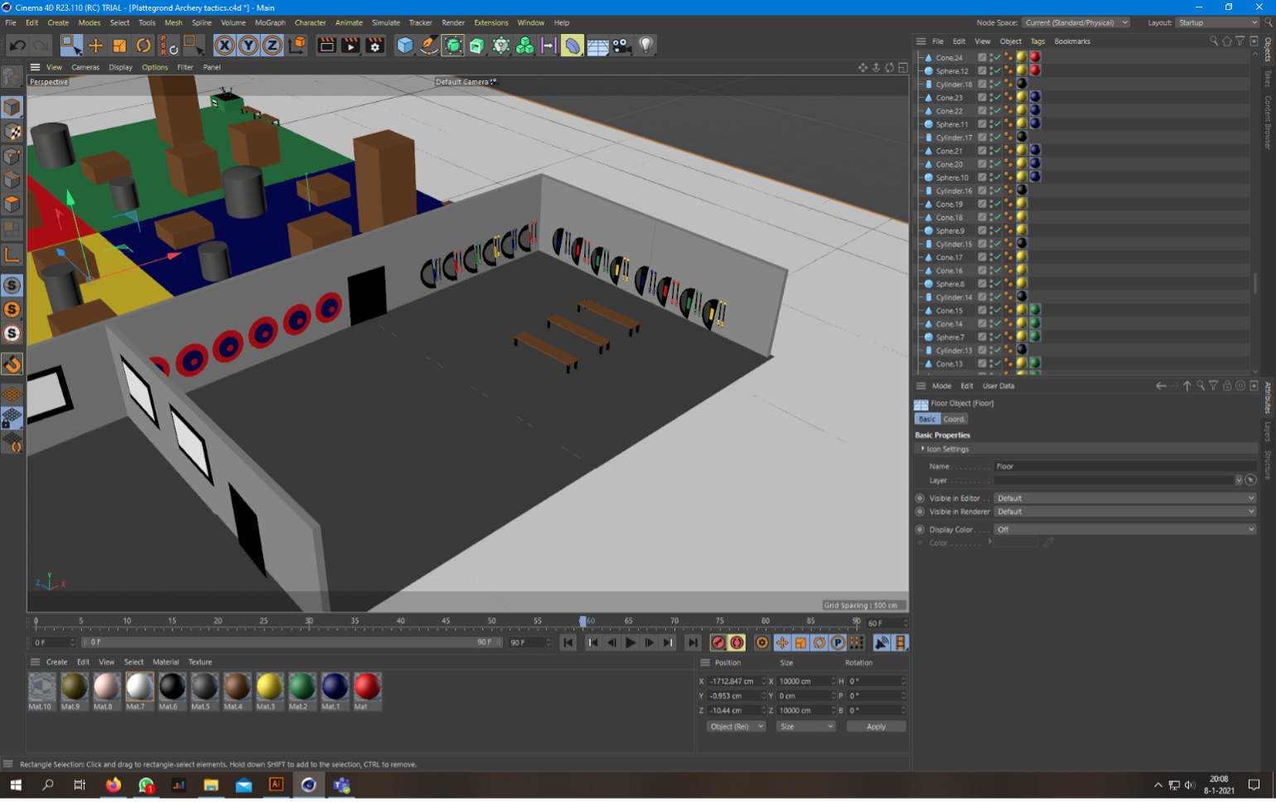Activate the Rotate tool in the top toolbar

coord(143,46)
